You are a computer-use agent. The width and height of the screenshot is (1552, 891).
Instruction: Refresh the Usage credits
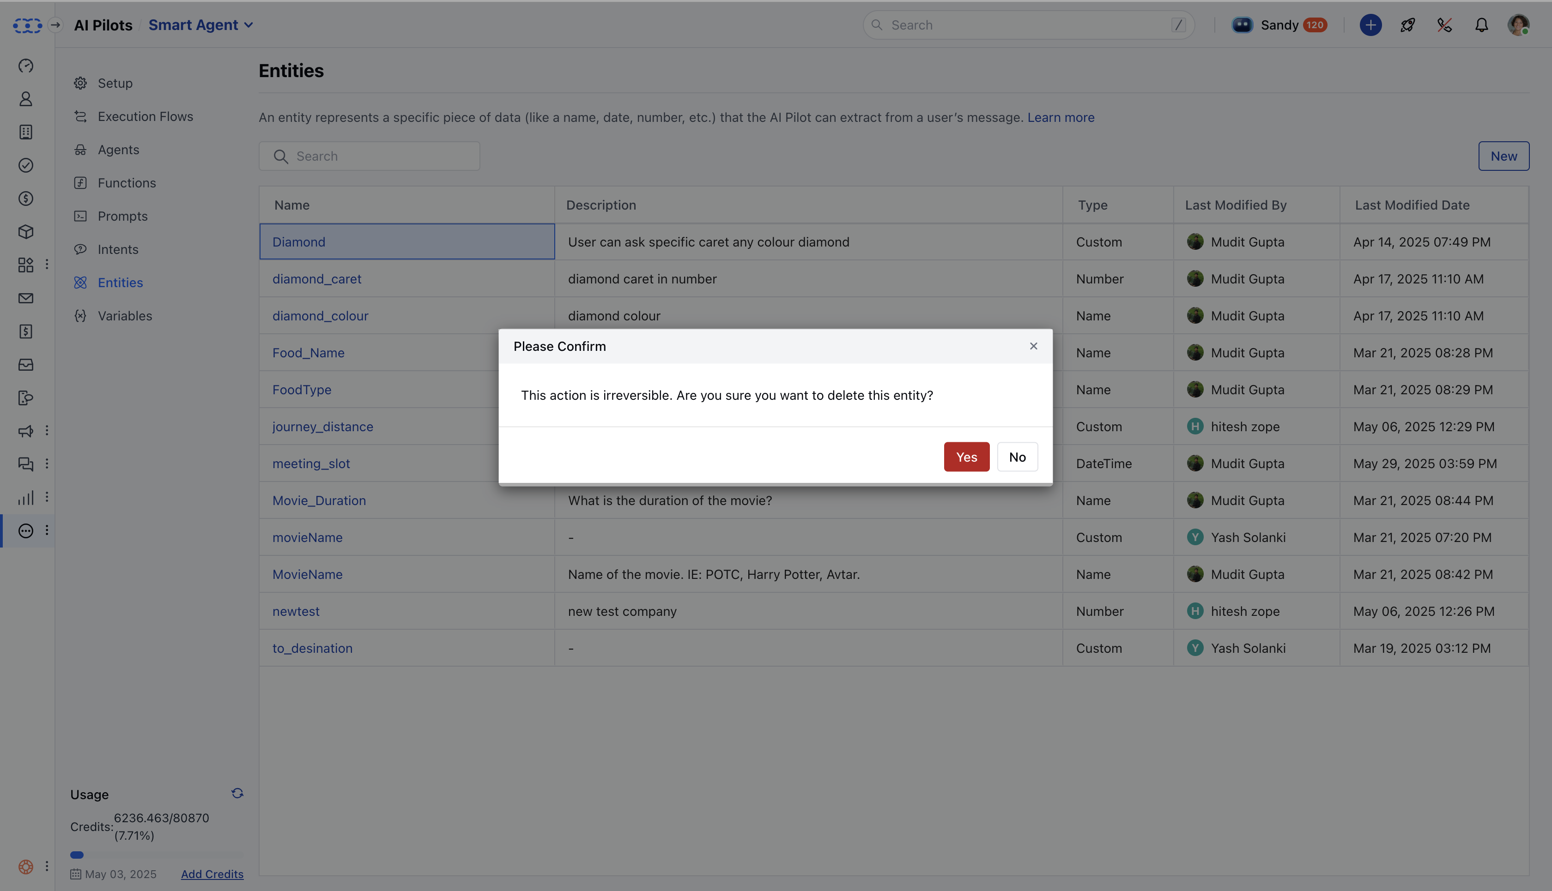(x=237, y=793)
